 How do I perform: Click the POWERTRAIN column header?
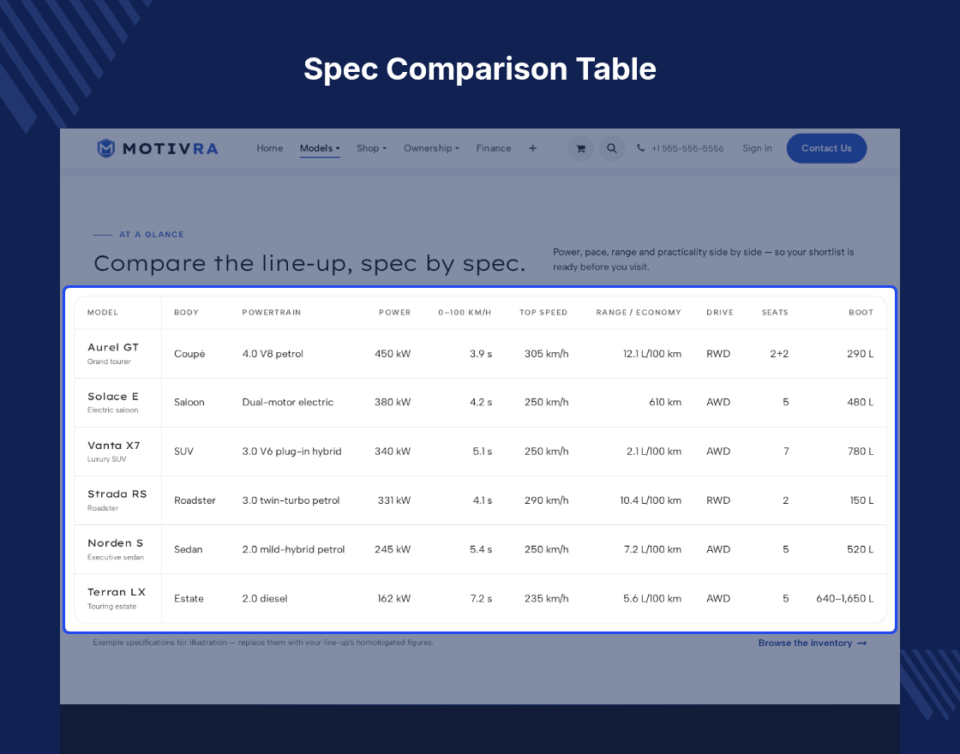click(271, 312)
